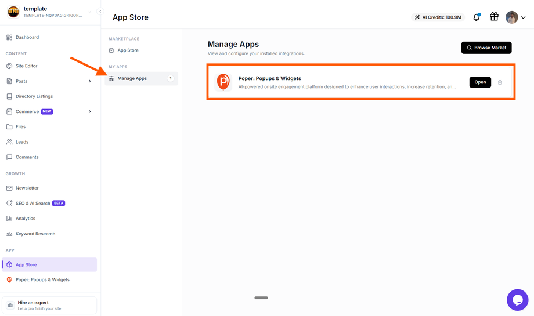Click the Leads sidebar label
Screen dimensions: 534x316
(x=22, y=142)
